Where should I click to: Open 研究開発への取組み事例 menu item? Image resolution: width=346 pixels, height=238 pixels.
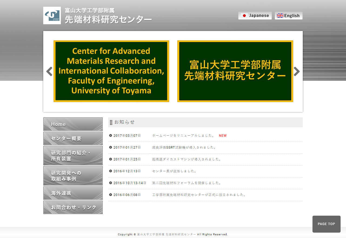(73, 176)
